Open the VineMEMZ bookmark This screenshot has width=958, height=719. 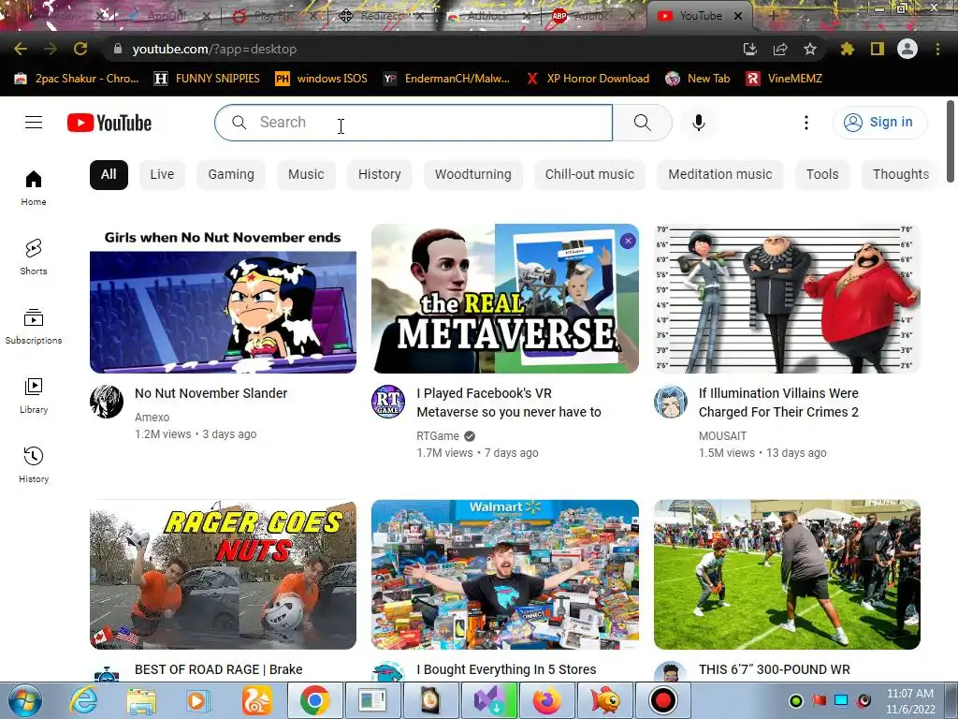tap(784, 79)
